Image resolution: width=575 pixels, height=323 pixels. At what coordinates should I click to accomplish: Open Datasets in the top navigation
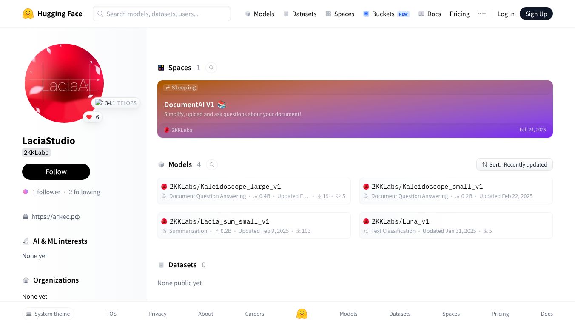click(300, 14)
